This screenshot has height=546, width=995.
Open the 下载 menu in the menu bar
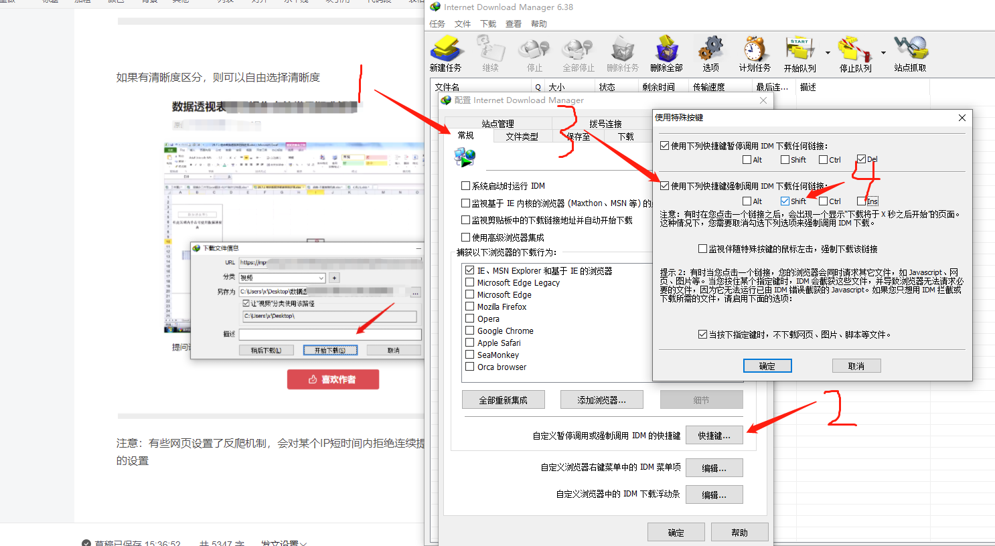pos(488,23)
